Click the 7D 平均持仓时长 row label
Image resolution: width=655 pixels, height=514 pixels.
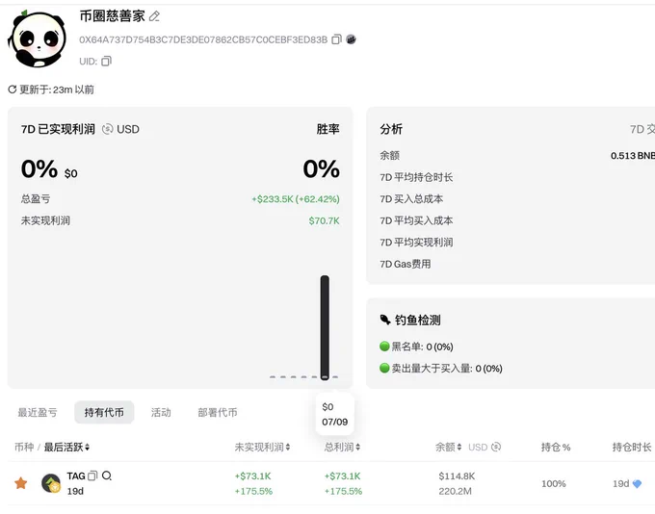416,177
